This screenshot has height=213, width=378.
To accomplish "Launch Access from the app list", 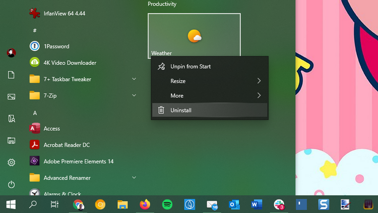I will coord(51,129).
